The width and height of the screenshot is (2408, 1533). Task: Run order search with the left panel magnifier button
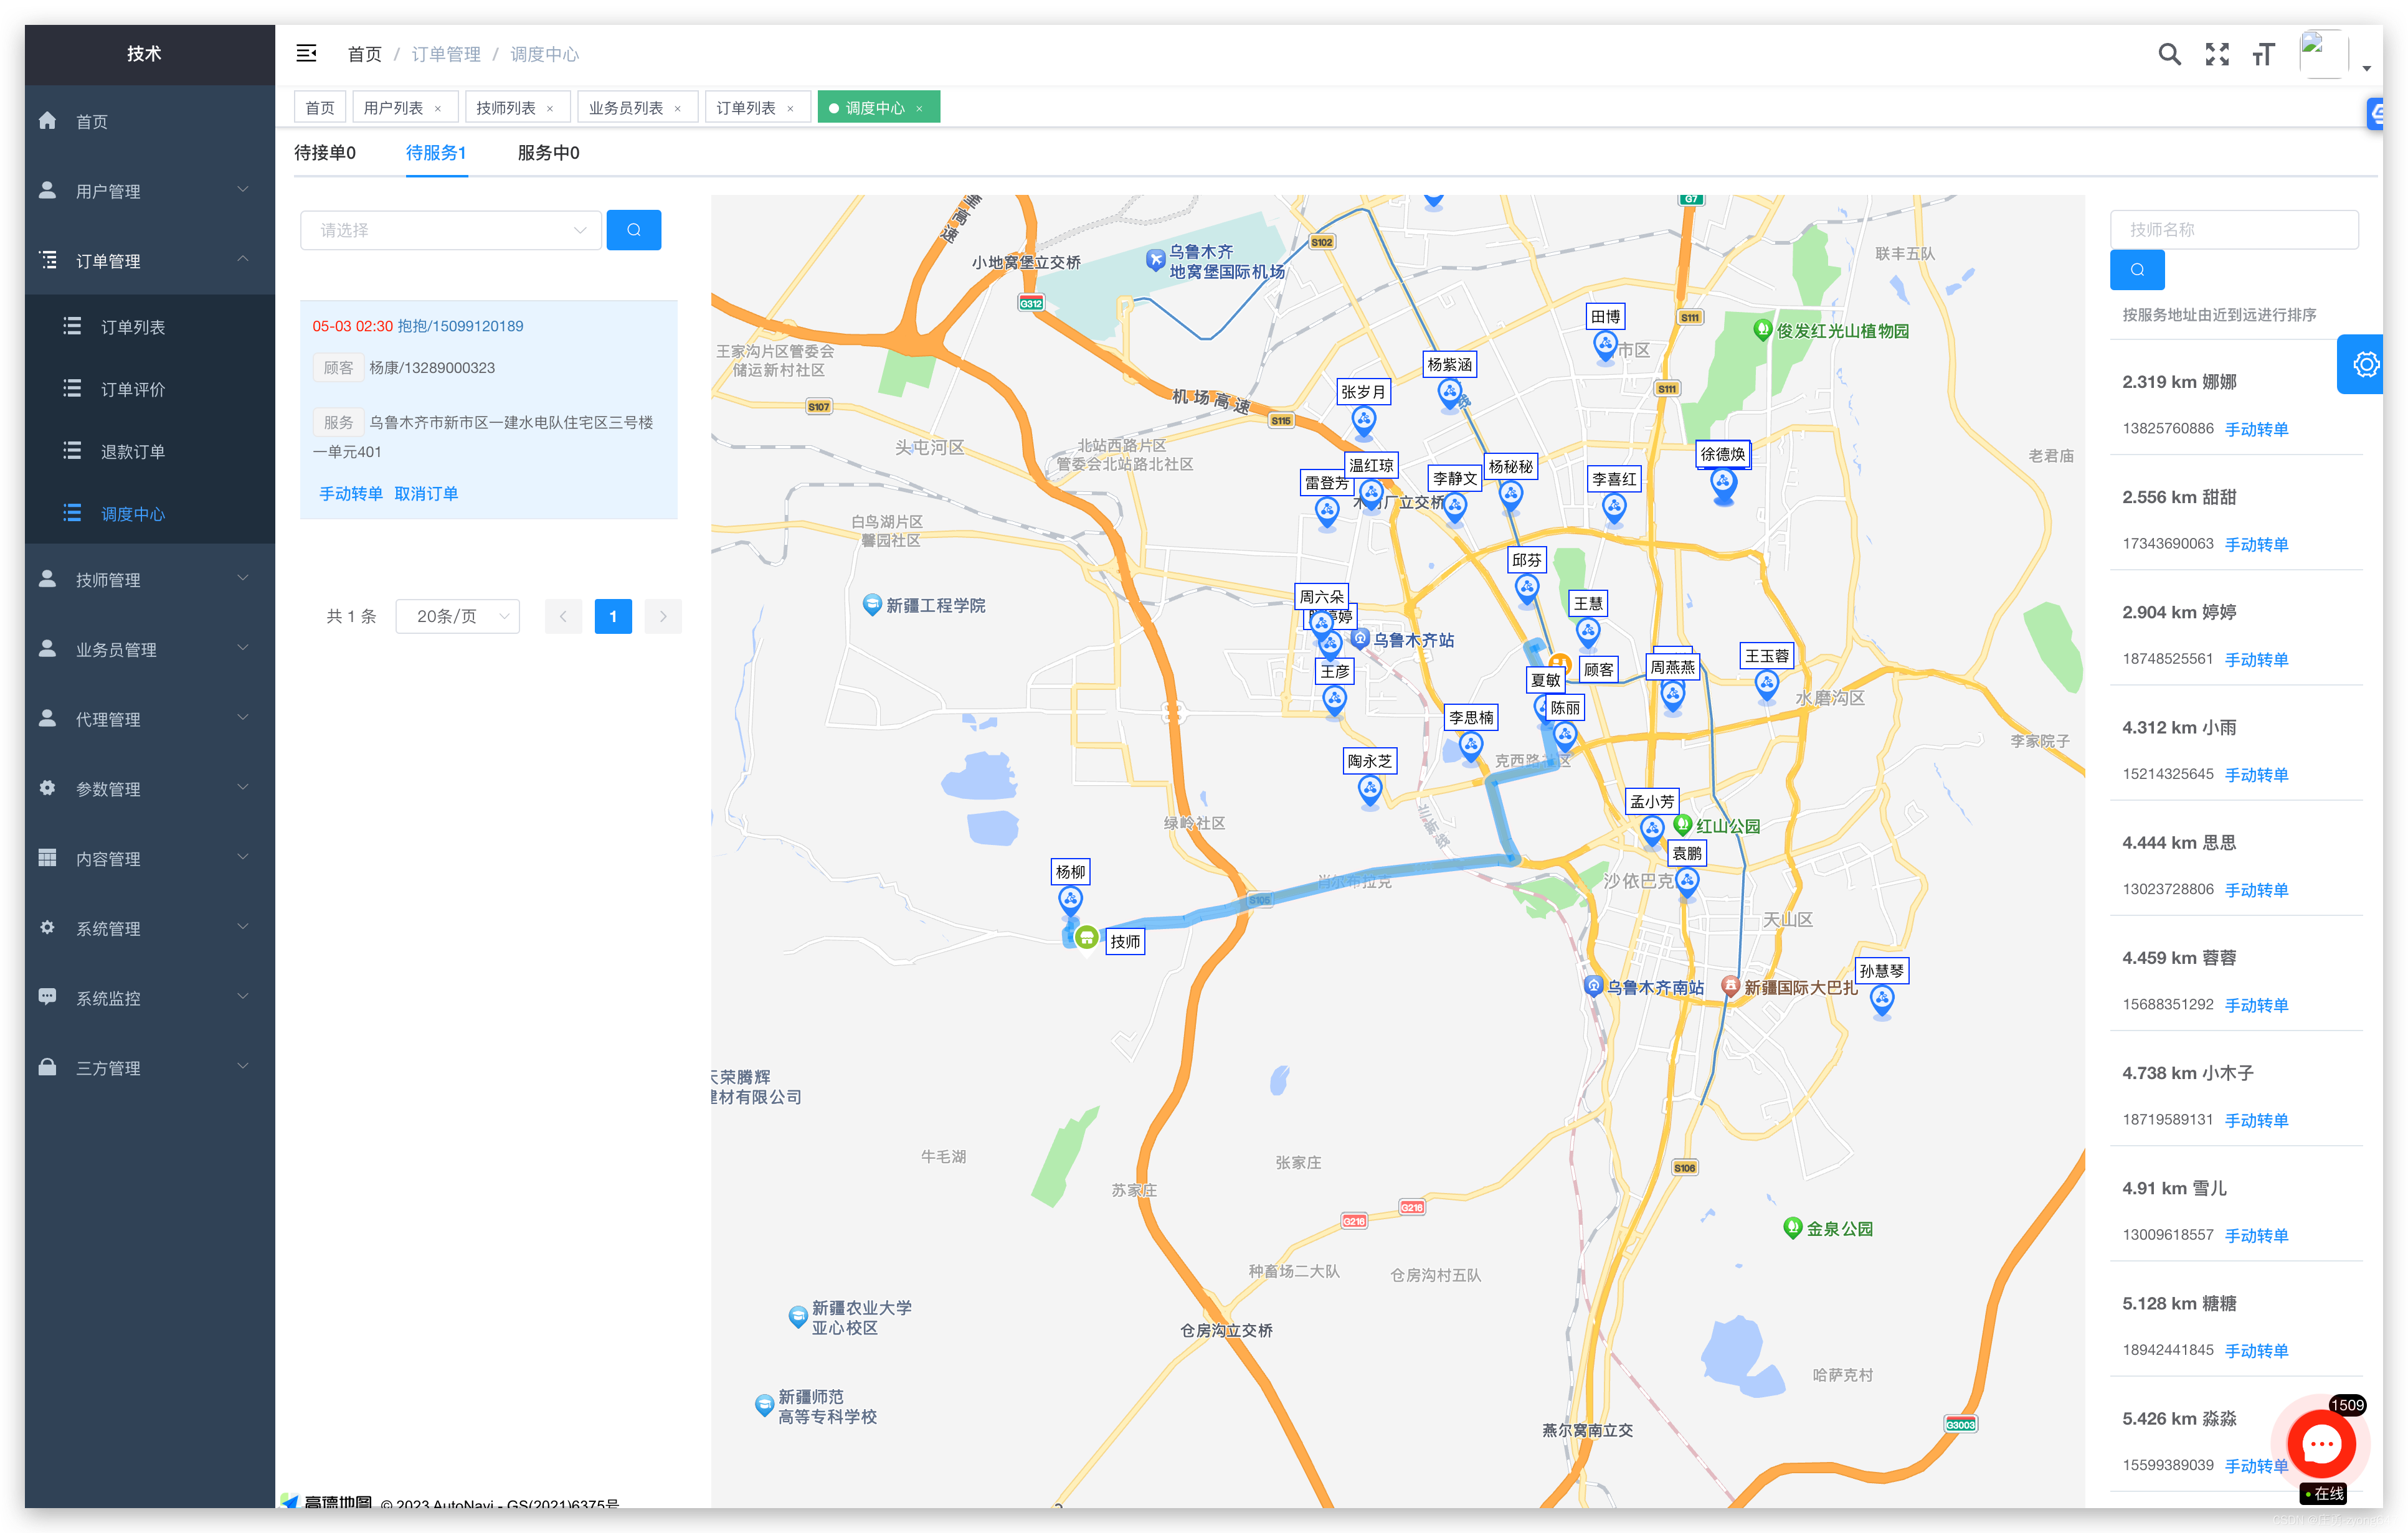[x=633, y=229]
